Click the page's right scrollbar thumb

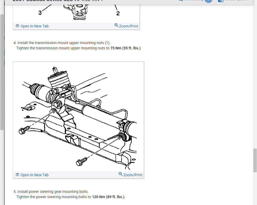tap(255, 160)
